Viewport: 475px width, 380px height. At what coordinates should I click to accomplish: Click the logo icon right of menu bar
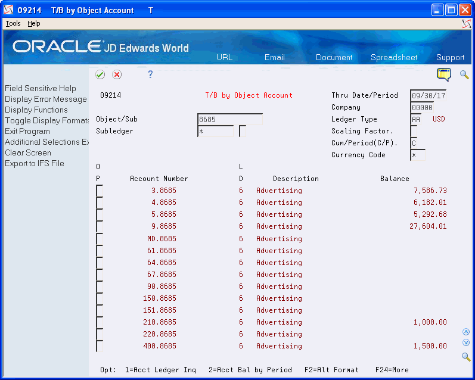pyautogui.click(x=467, y=24)
